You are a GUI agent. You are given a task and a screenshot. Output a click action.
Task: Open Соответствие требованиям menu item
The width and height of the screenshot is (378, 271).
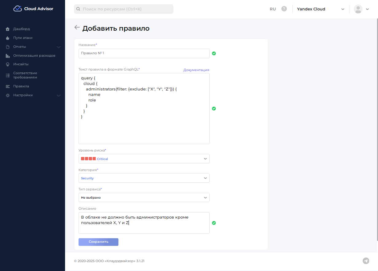pos(25,75)
